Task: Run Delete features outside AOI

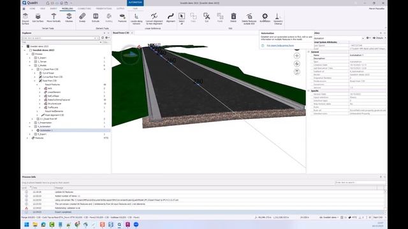Action: [x=249, y=19]
